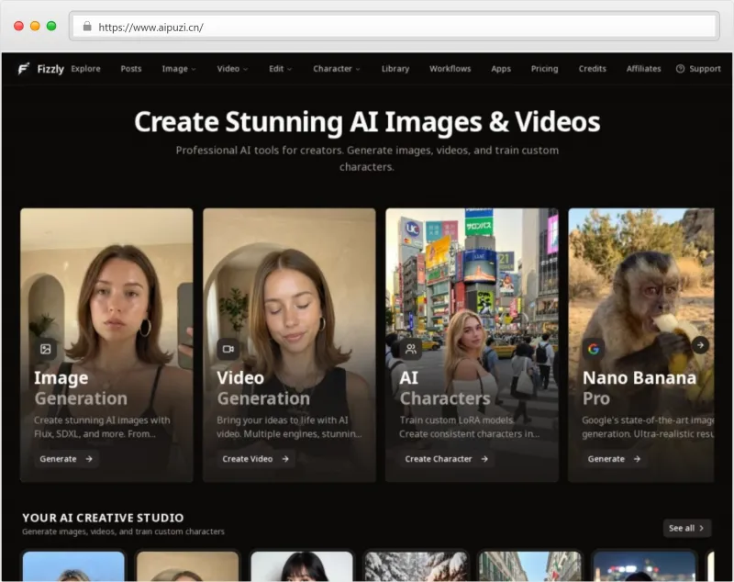Navigate to the Pricing page
This screenshot has height=582, width=734.
click(x=544, y=69)
